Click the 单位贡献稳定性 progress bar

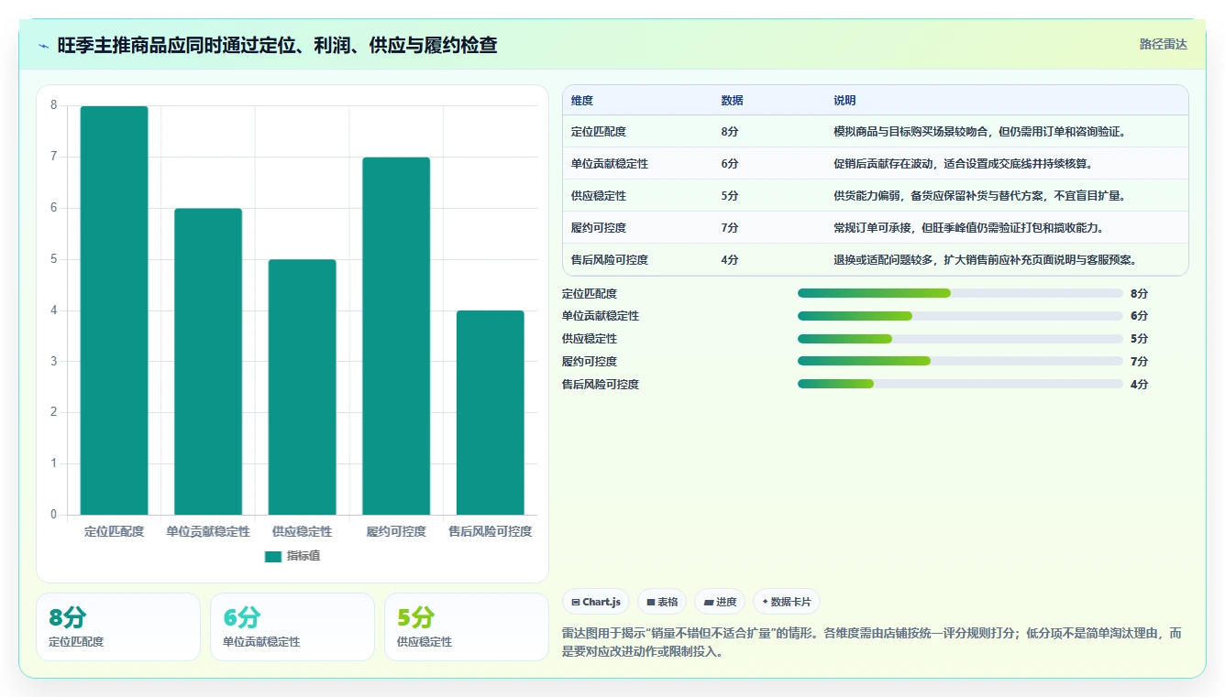coord(960,316)
